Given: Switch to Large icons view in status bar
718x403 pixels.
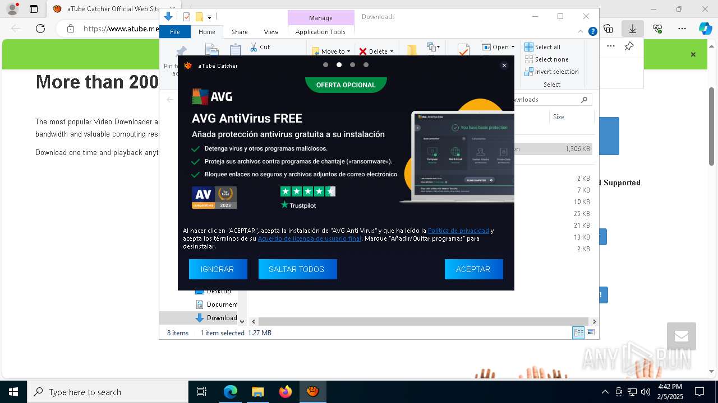Looking at the screenshot, I should pos(591,333).
